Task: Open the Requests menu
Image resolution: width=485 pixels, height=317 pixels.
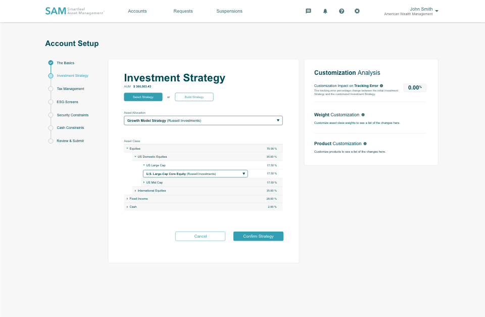Action: (x=183, y=11)
